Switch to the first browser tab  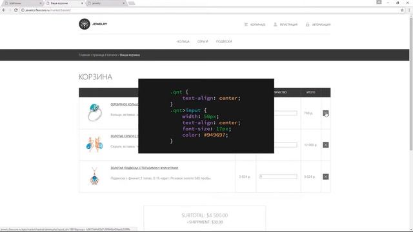pos(23,3)
